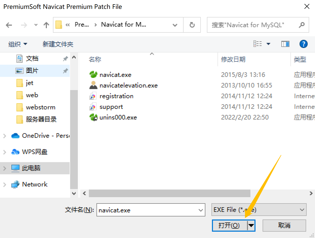Select the unins000.exe uninstaller icon
This screenshot has width=315, height=238.
pos(93,117)
